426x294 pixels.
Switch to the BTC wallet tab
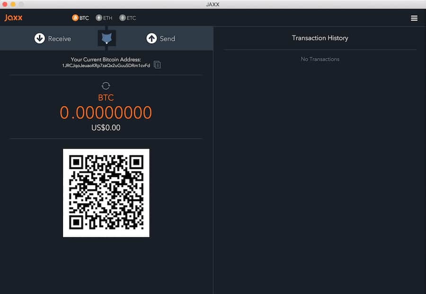[80, 18]
